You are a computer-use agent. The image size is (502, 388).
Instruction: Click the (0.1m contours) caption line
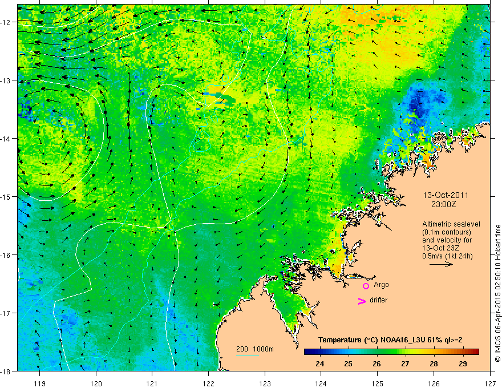pyautogui.click(x=447, y=232)
